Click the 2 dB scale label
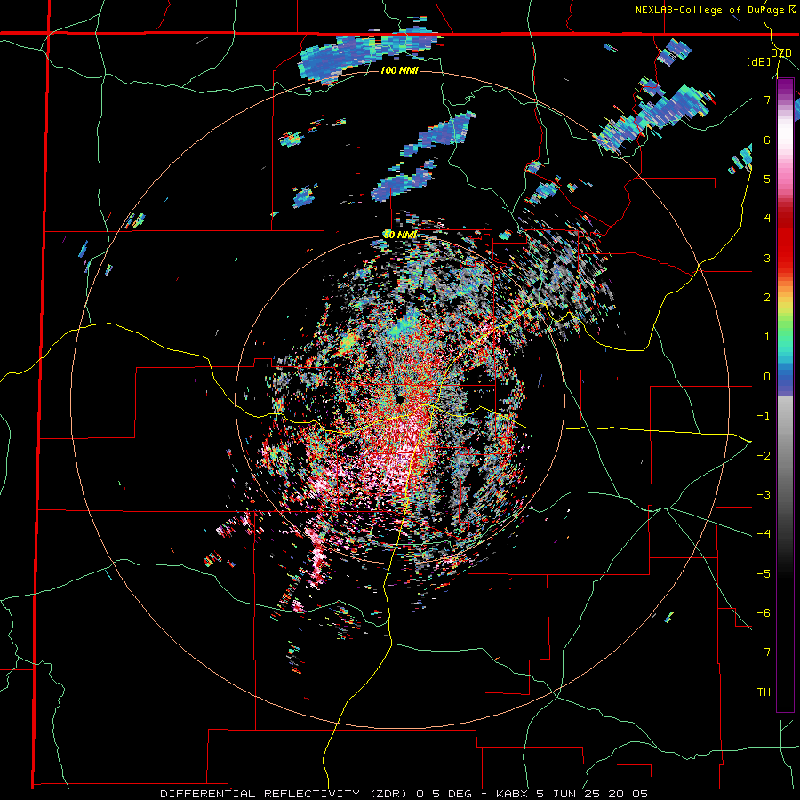 [x=767, y=298]
